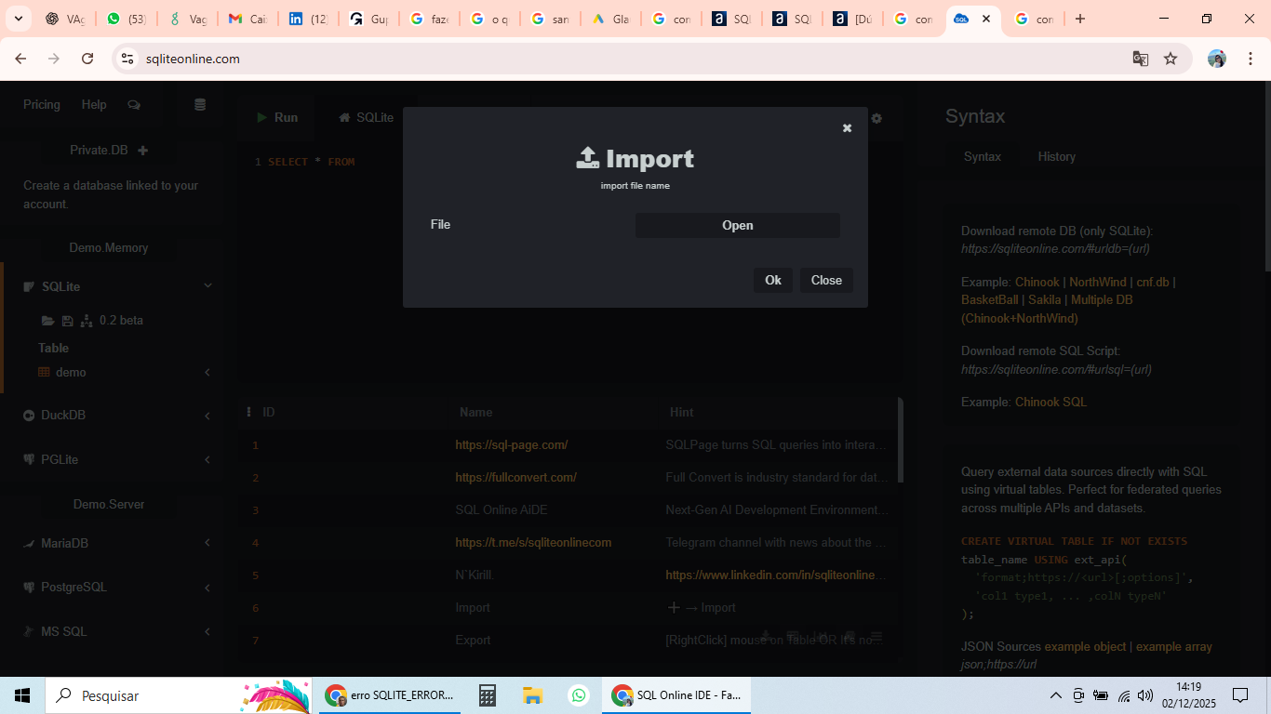Expand the DuckDB section chevron
1271x714 pixels.
[207, 416]
